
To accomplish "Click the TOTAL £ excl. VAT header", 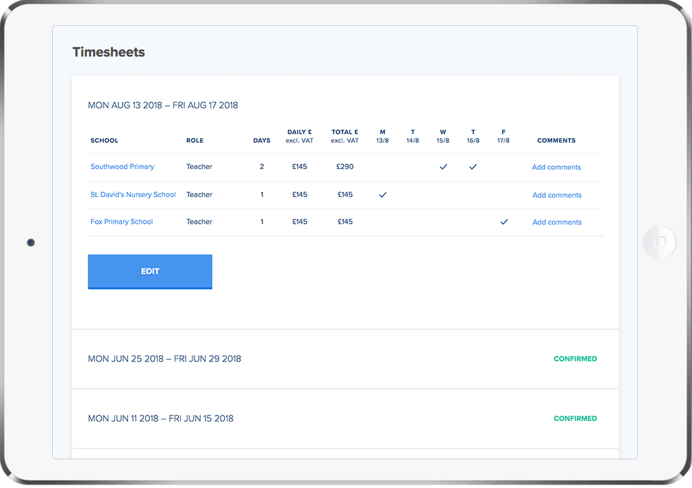I will 345,136.
